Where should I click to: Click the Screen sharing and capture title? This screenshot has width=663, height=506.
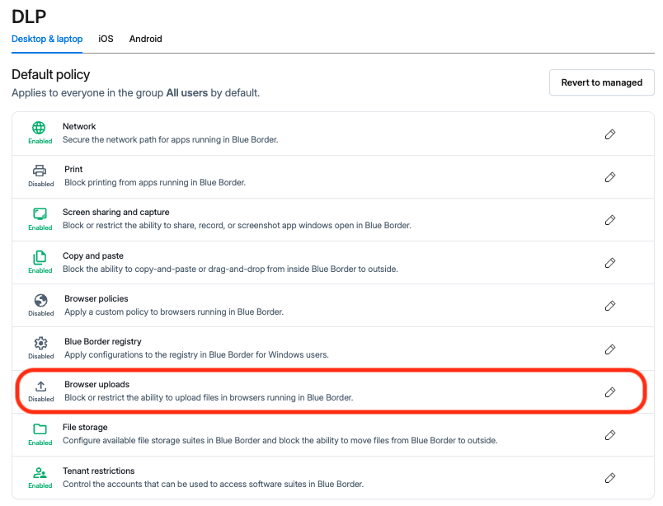tap(115, 213)
